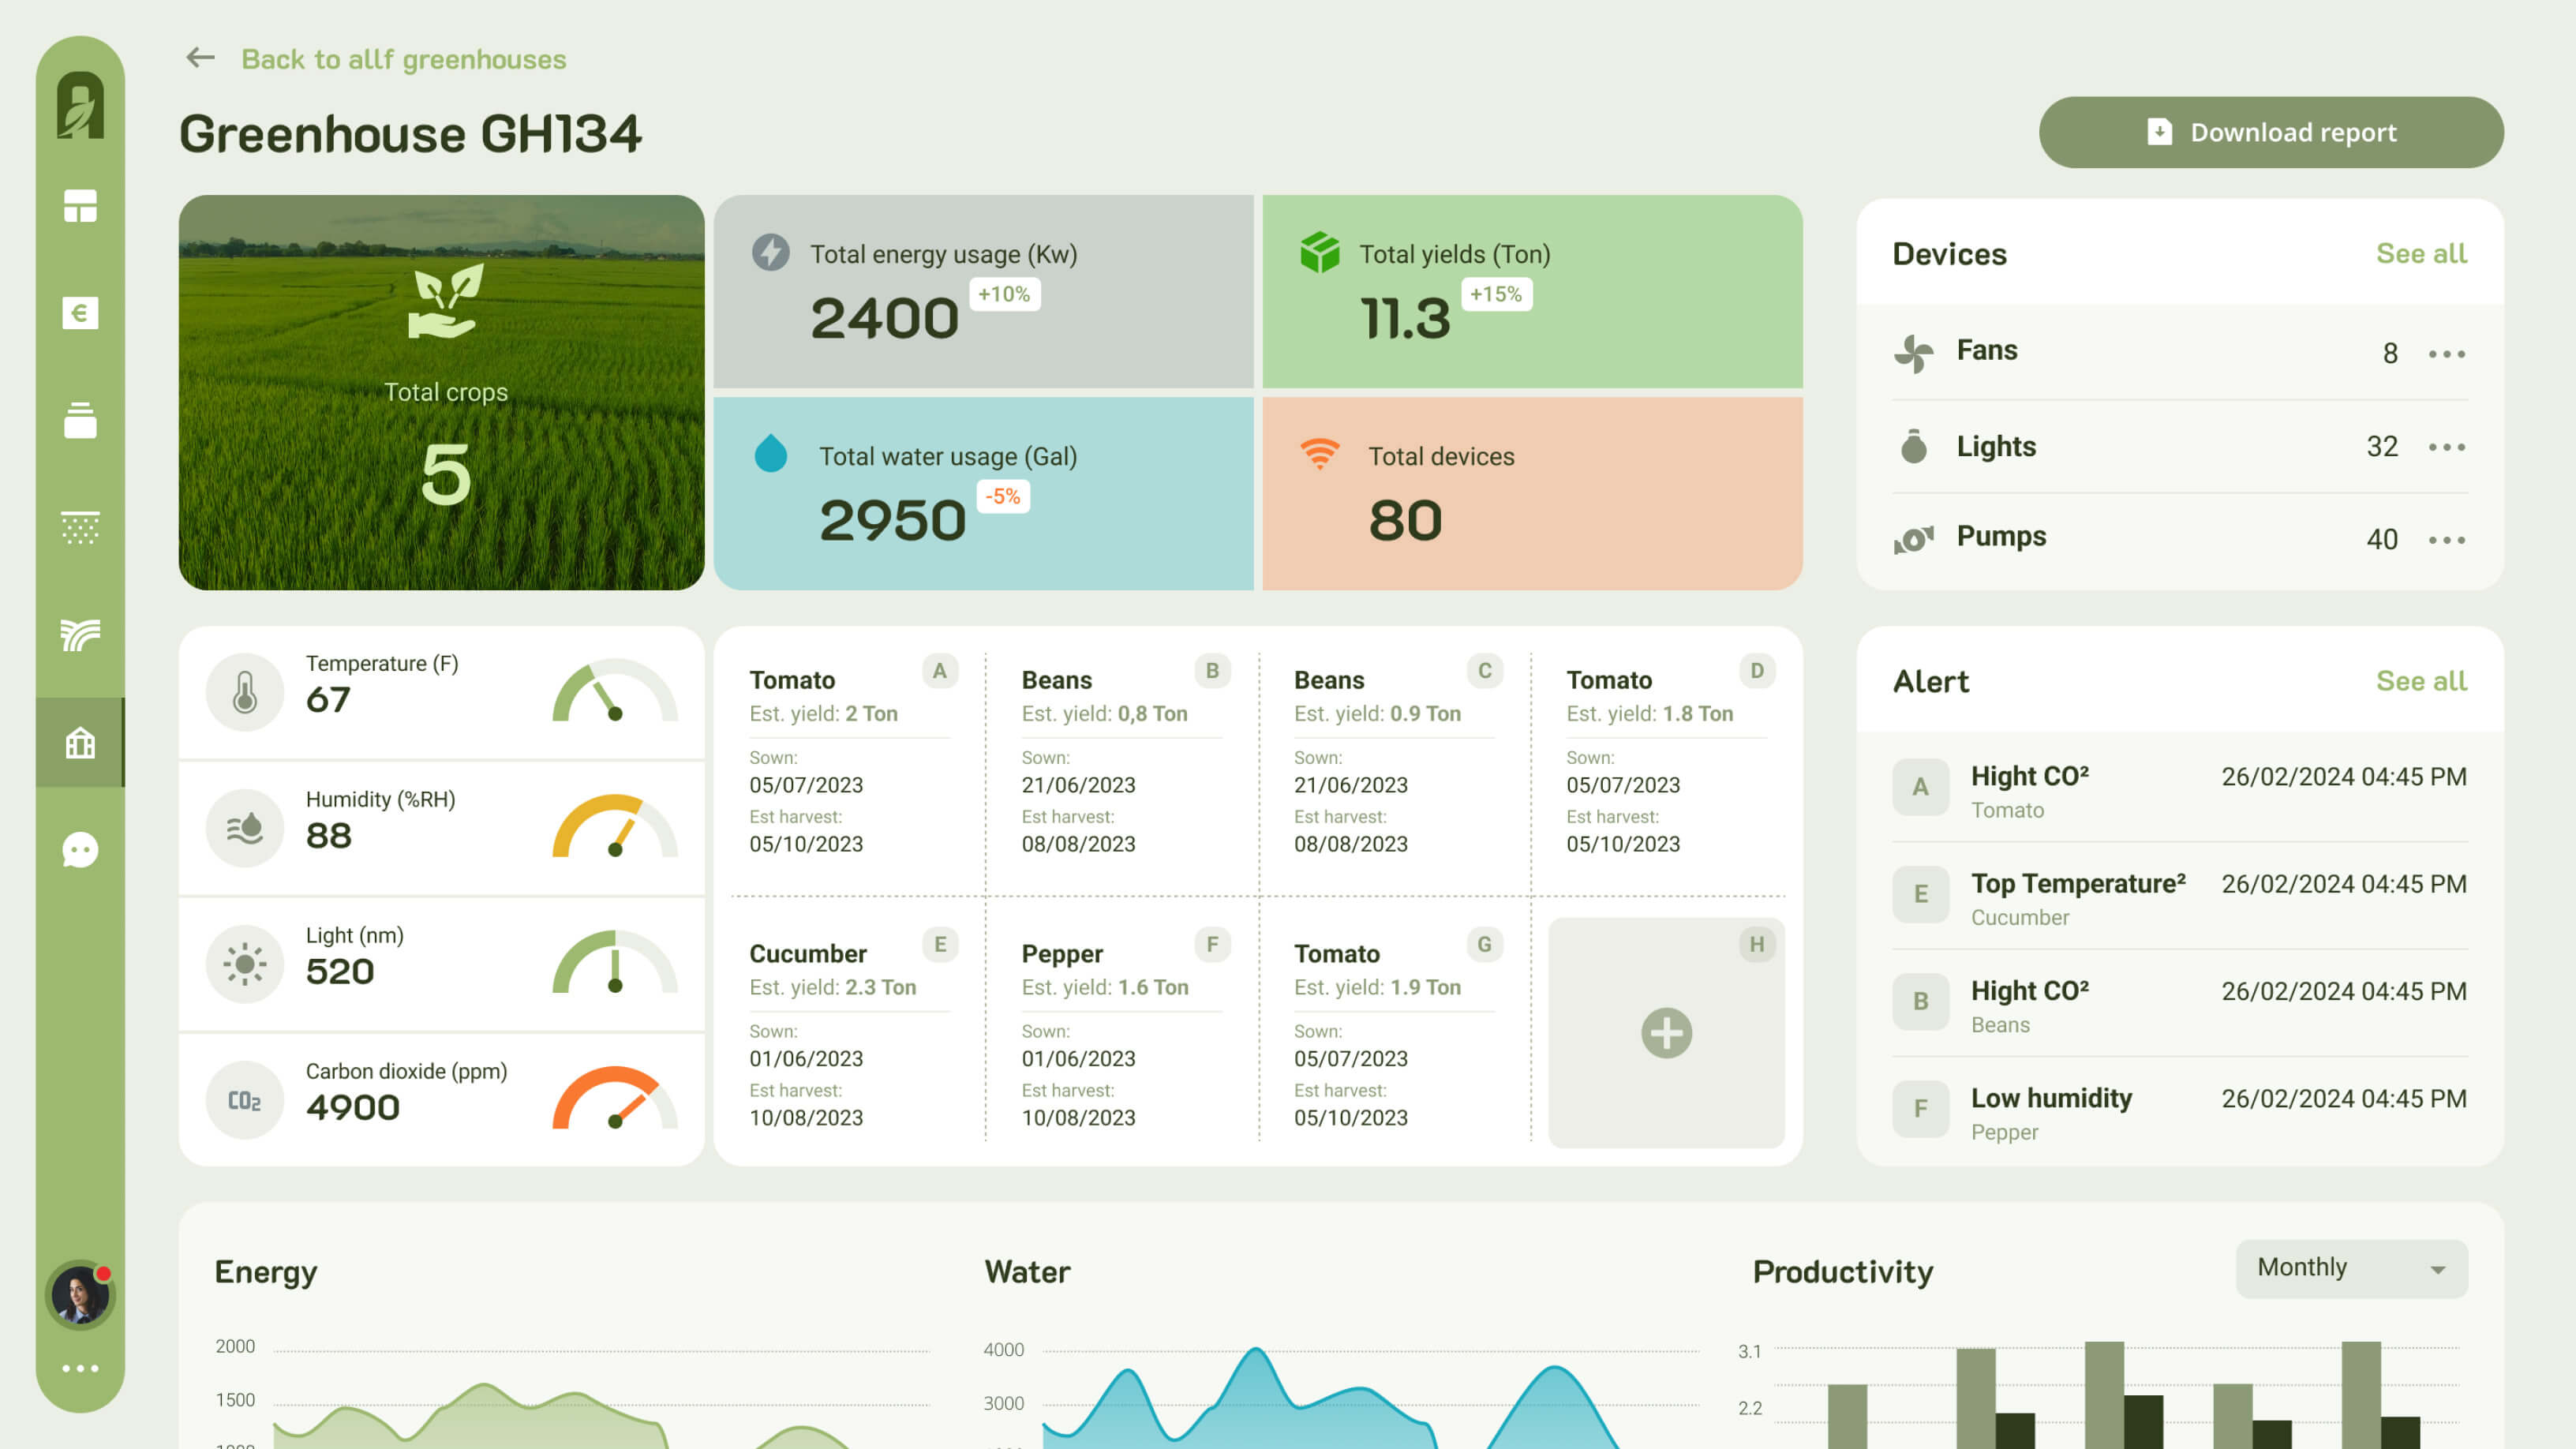Open the chat messages sidebar icon
The image size is (2576, 1449).
coord(80,850)
